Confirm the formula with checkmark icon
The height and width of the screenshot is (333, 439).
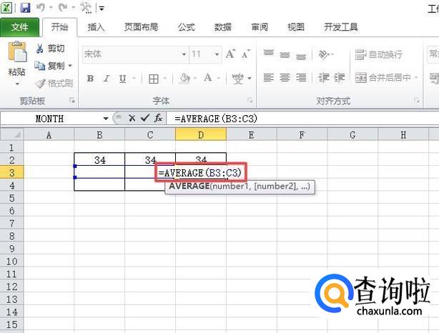(x=145, y=118)
